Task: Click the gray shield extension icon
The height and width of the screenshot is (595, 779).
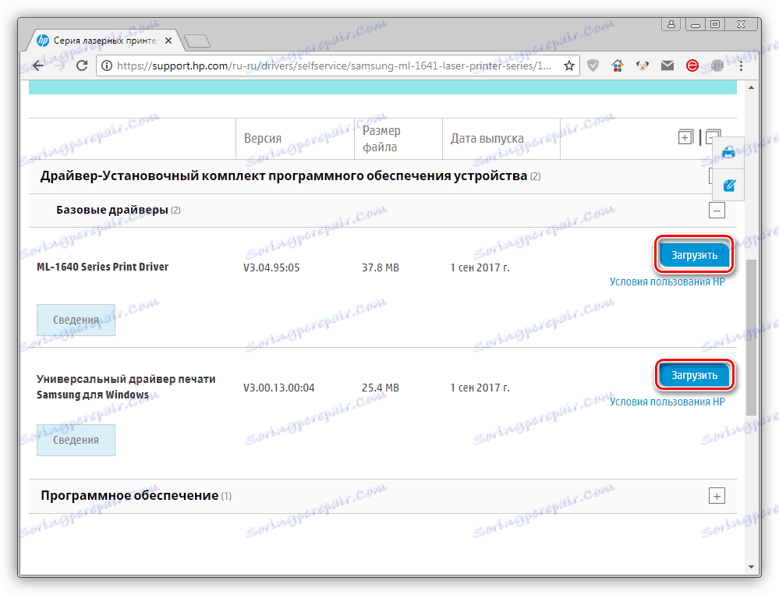Action: 593,66
